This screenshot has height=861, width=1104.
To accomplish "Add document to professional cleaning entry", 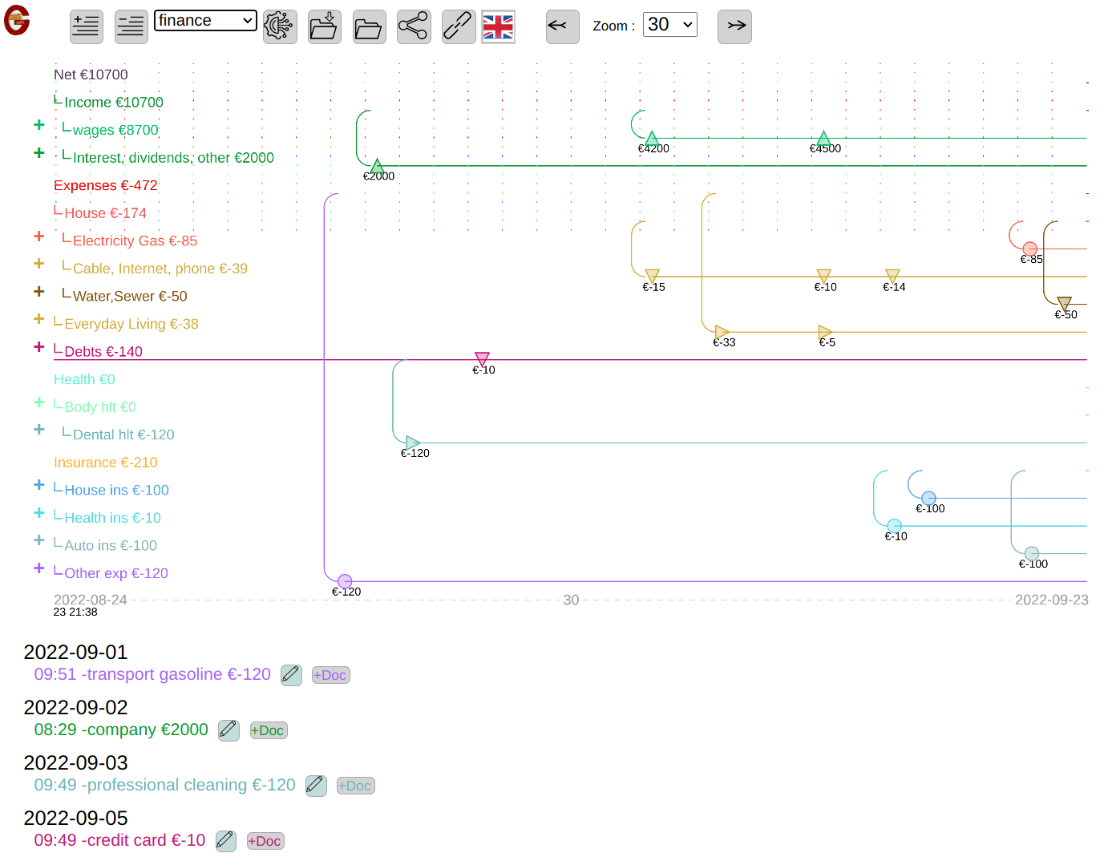I will (x=355, y=786).
